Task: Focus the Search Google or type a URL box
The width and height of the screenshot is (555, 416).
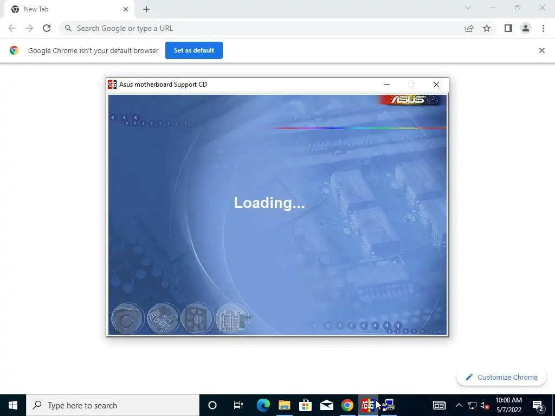Action: [262, 28]
